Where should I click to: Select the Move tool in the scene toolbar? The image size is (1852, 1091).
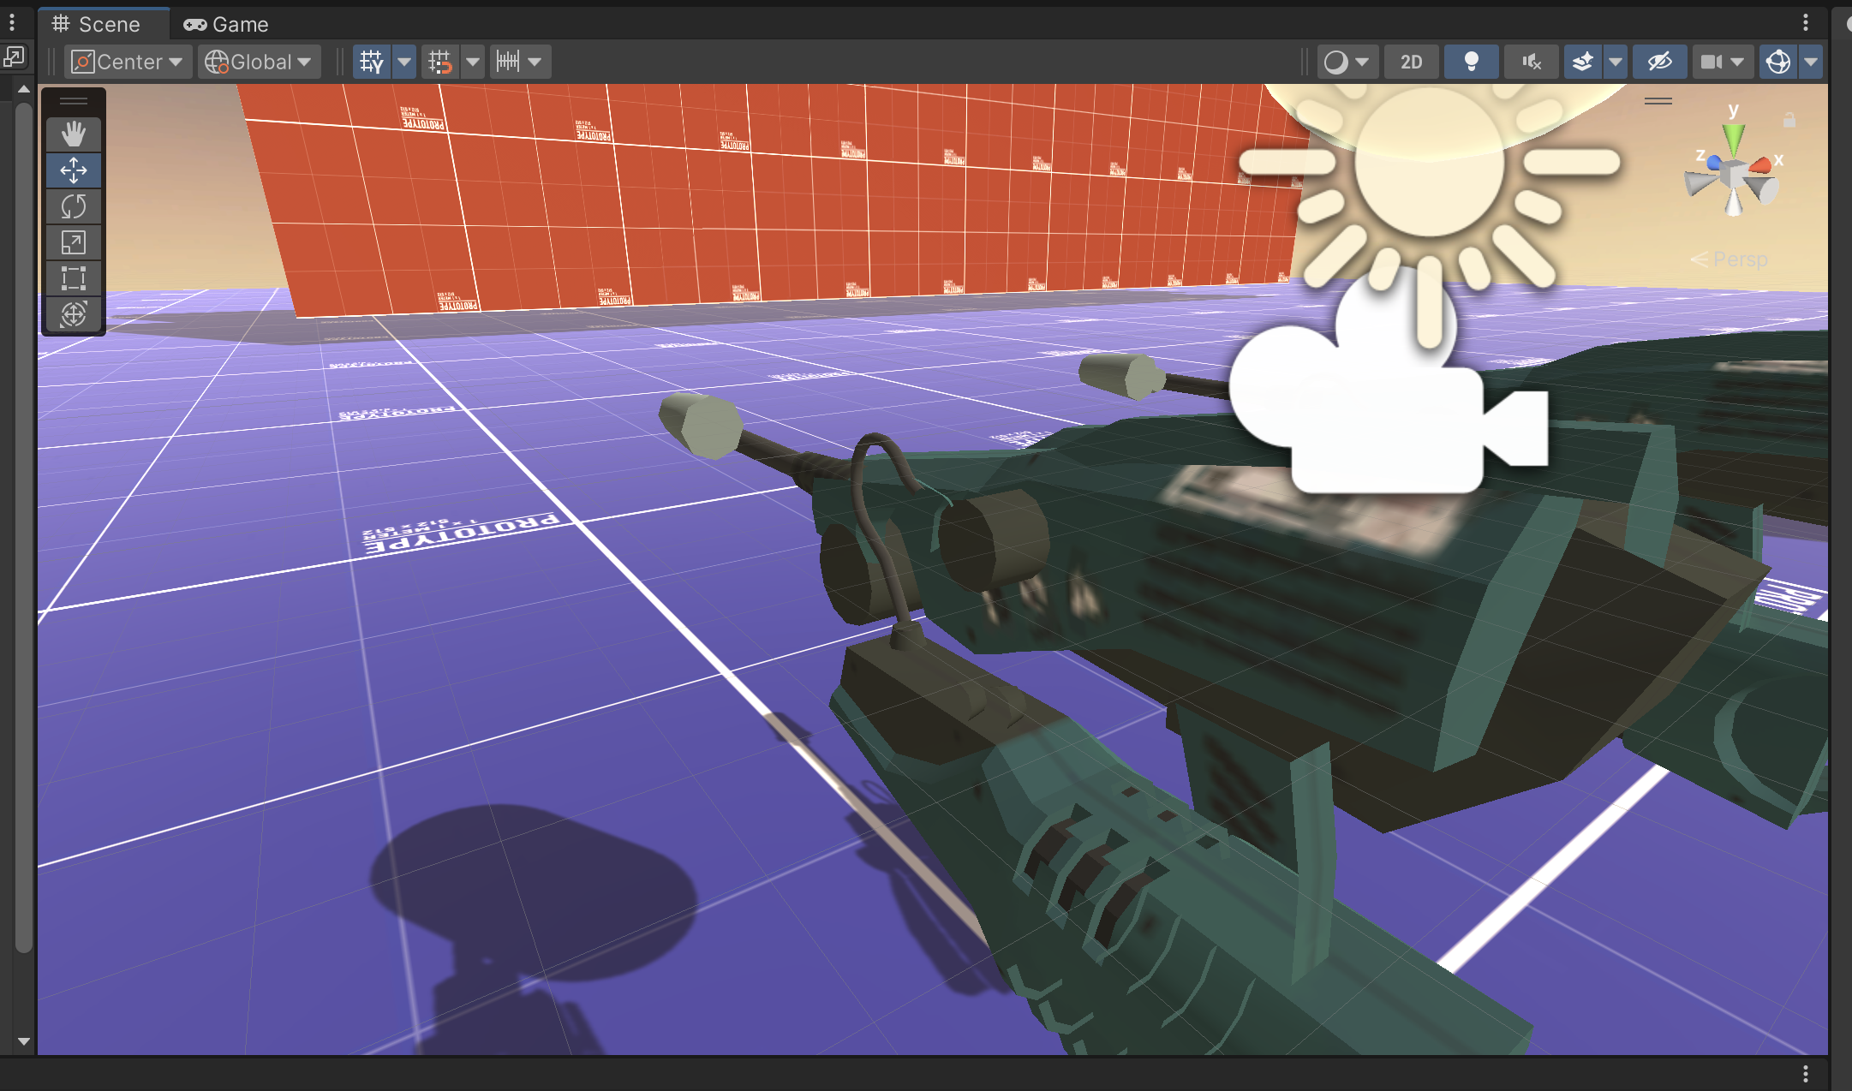[74, 170]
